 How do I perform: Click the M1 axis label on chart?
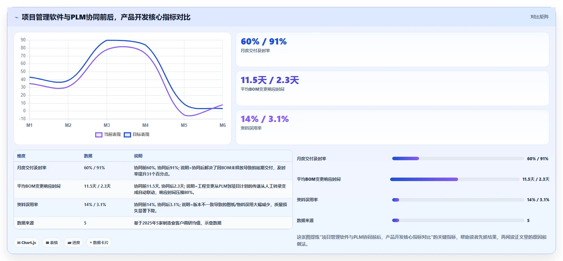point(30,125)
